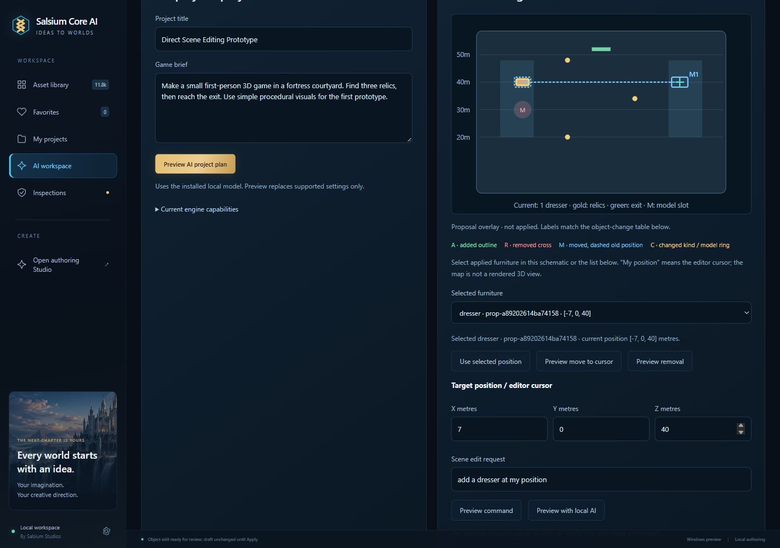Expand Current engine capabilities section
Image resolution: width=780 pixels, height=548 pixels.
[197, 209]
